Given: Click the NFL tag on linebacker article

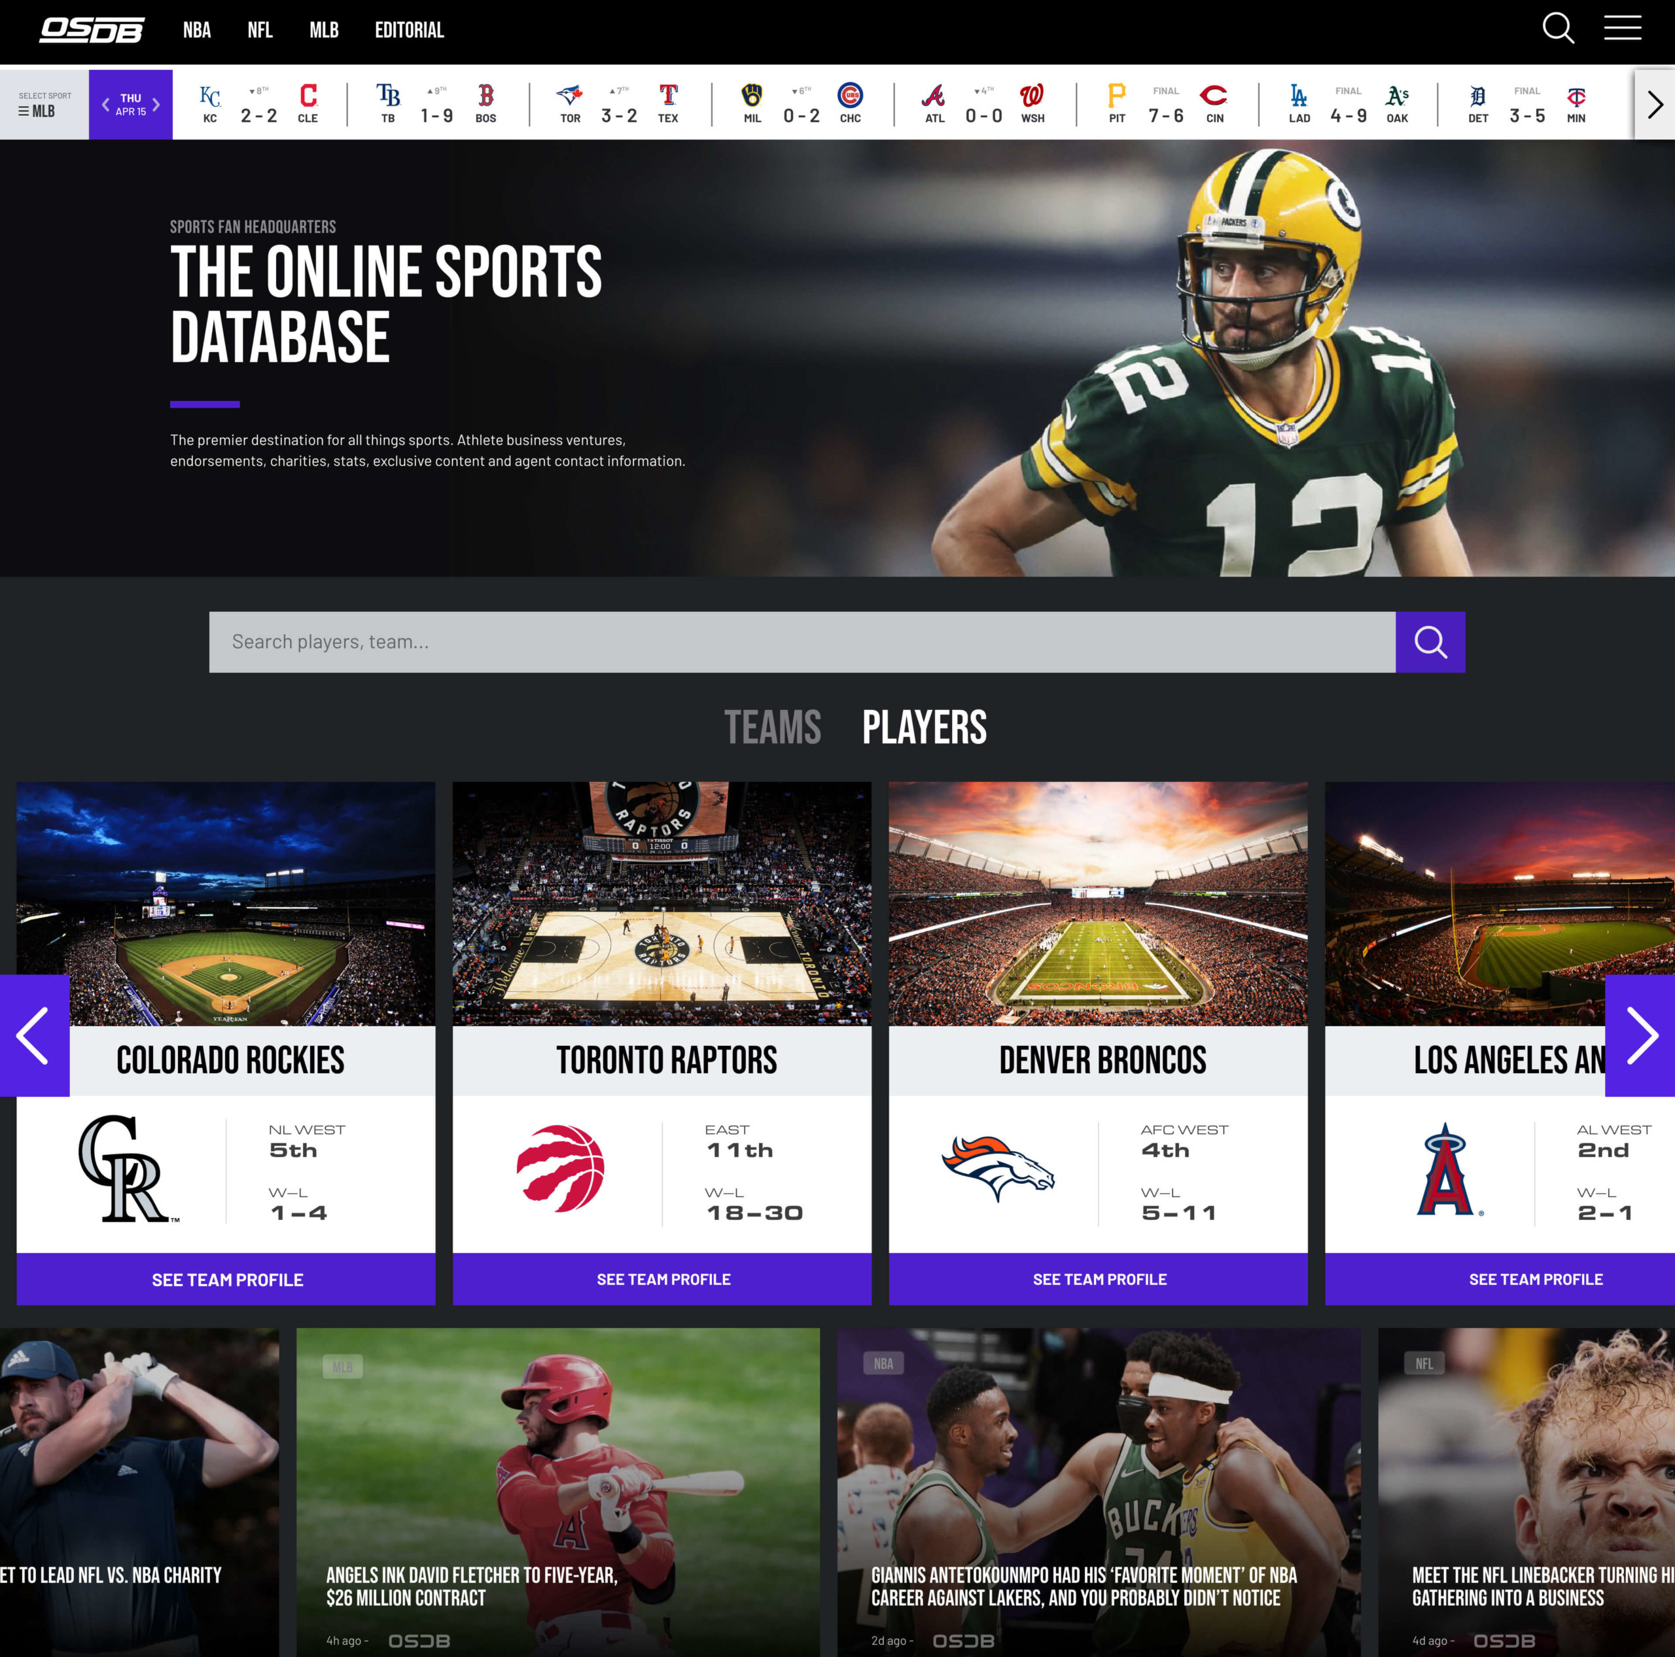Looking at the screenshot, I should pyautogui.click(x=1424, y=1363).
